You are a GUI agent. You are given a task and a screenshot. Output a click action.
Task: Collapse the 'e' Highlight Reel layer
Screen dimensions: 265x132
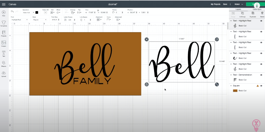[231, 53]
